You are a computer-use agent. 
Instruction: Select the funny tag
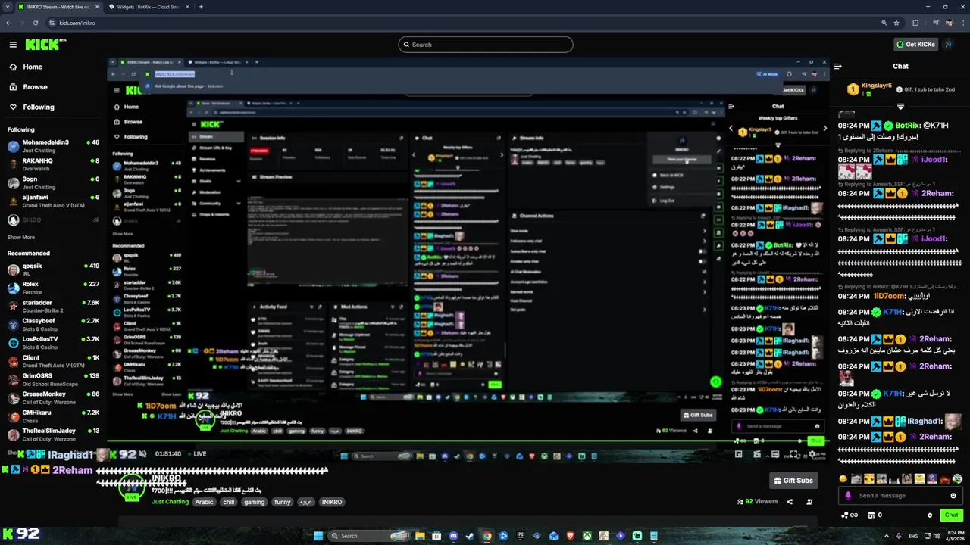point(283,502)
